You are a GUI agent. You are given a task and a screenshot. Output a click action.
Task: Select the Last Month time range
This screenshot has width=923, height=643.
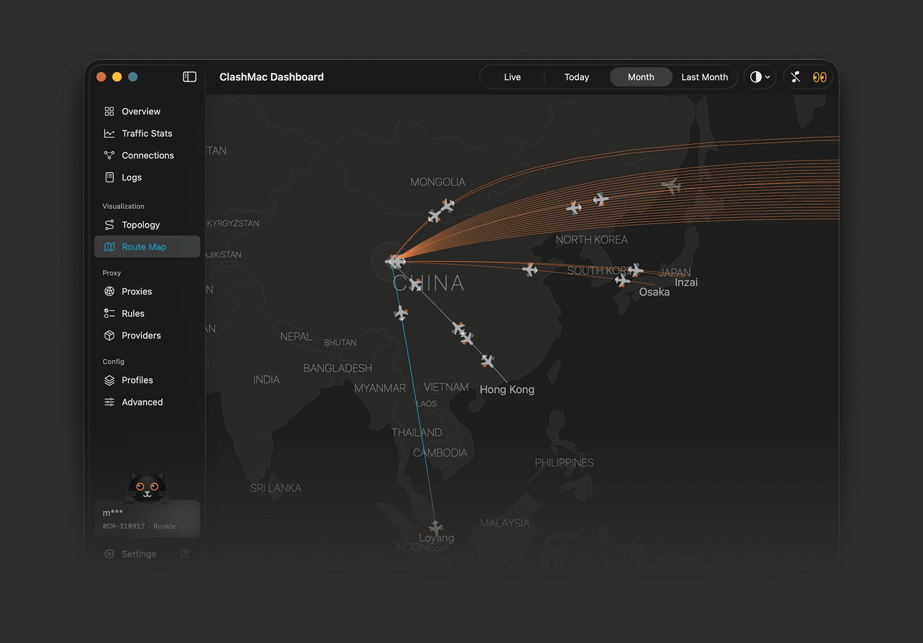click(705, 77)
